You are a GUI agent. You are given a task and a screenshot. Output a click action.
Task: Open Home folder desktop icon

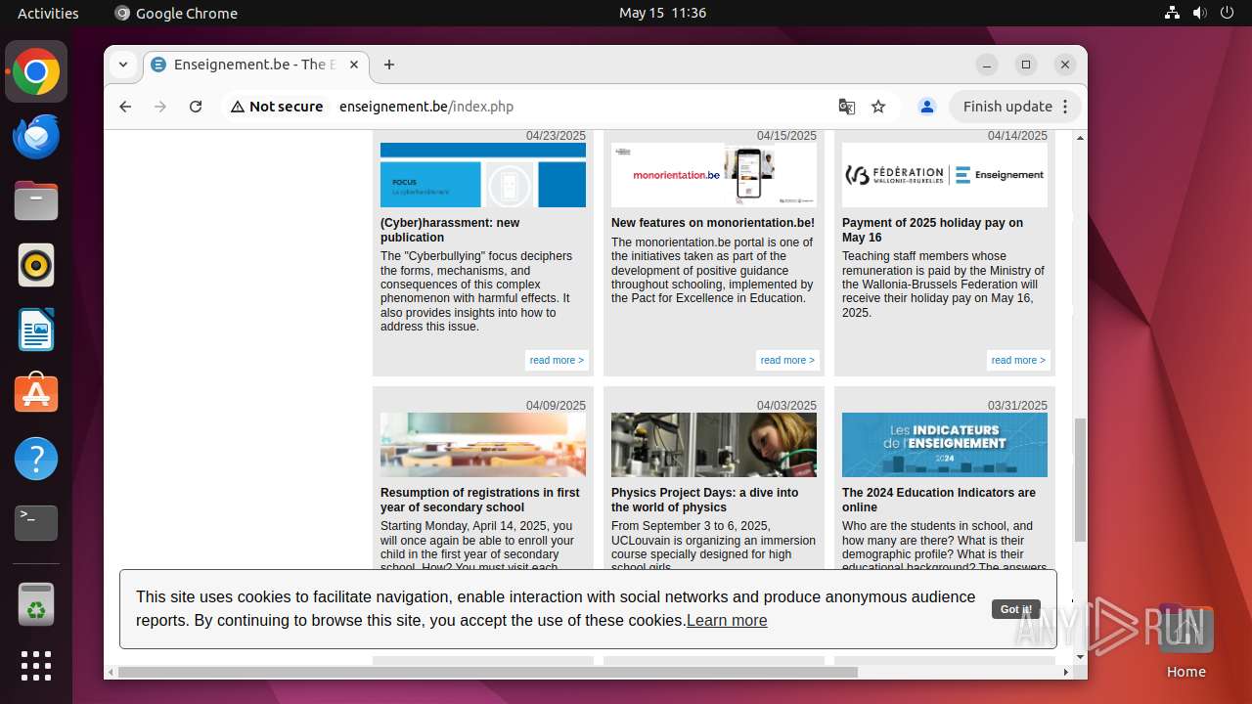pyautogui.click(x=1185, y=640)
